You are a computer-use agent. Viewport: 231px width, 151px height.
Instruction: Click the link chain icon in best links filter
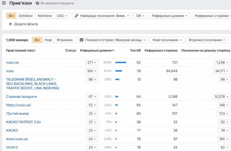(76, 16)
